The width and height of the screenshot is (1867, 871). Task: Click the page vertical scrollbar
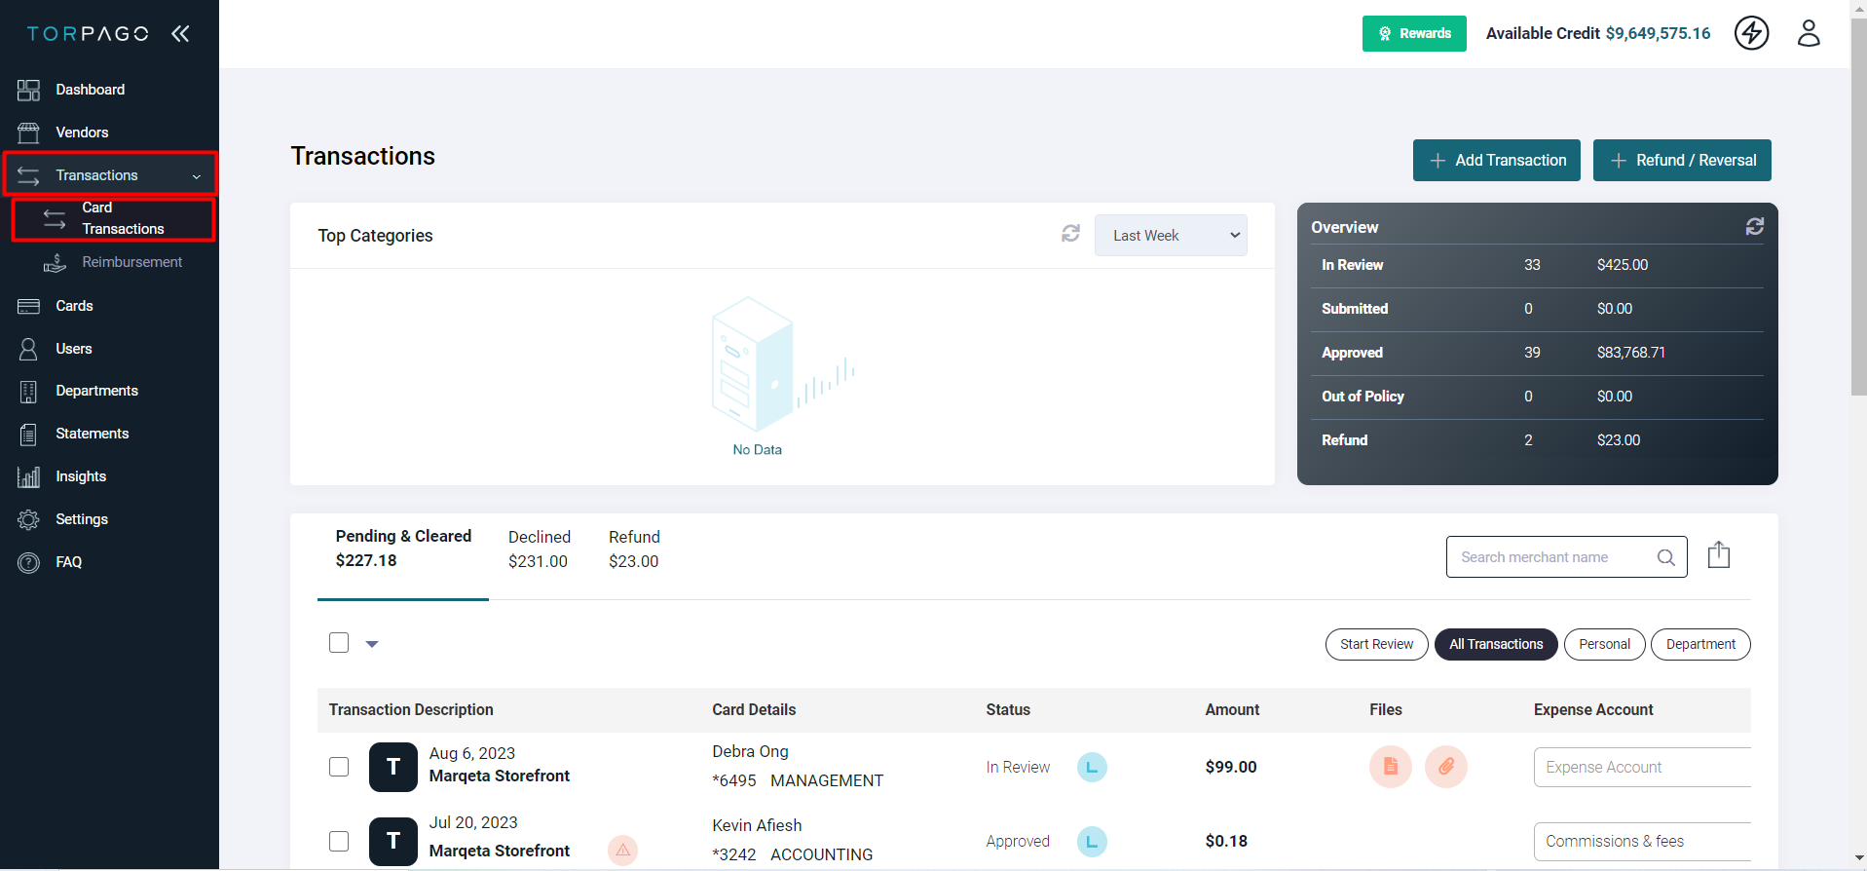[x=1858, y=205]
